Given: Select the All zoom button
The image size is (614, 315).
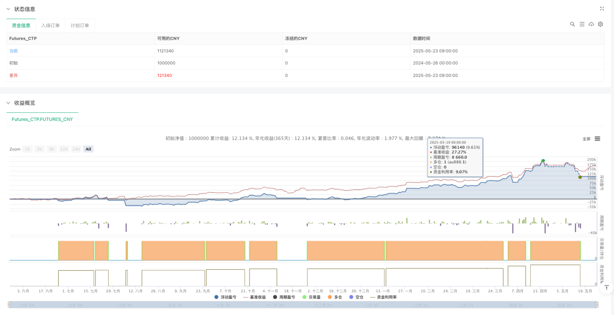Looking at the screenshot, I should tap(88, 149).
